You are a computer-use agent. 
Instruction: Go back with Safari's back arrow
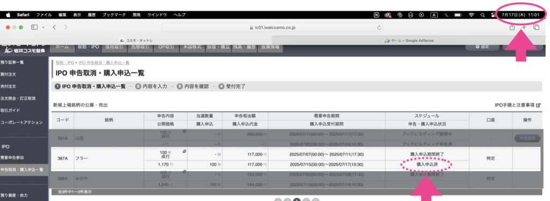[x=54, y=27]
